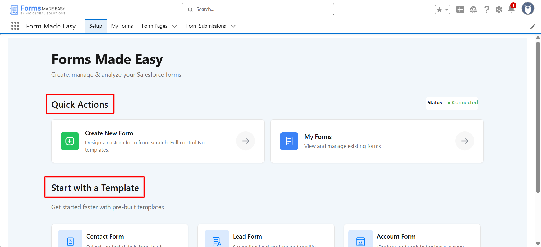Click the Account Form template icon
541x247 pixels.
coord(360,238)
